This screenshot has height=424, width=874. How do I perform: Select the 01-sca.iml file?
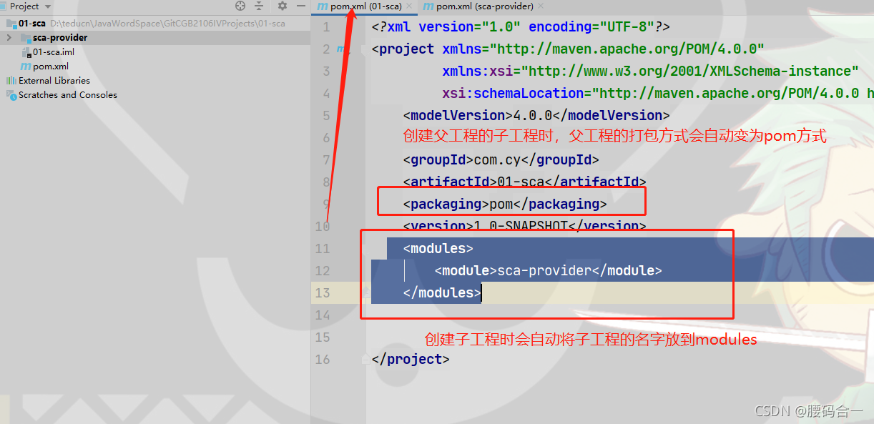point(54,51)
